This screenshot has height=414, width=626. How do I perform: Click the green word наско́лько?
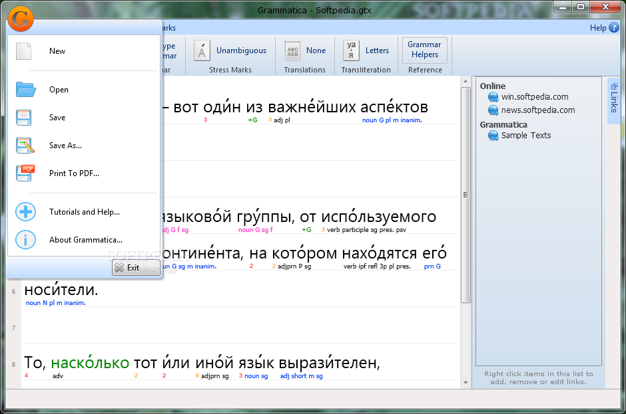(90, 363)
